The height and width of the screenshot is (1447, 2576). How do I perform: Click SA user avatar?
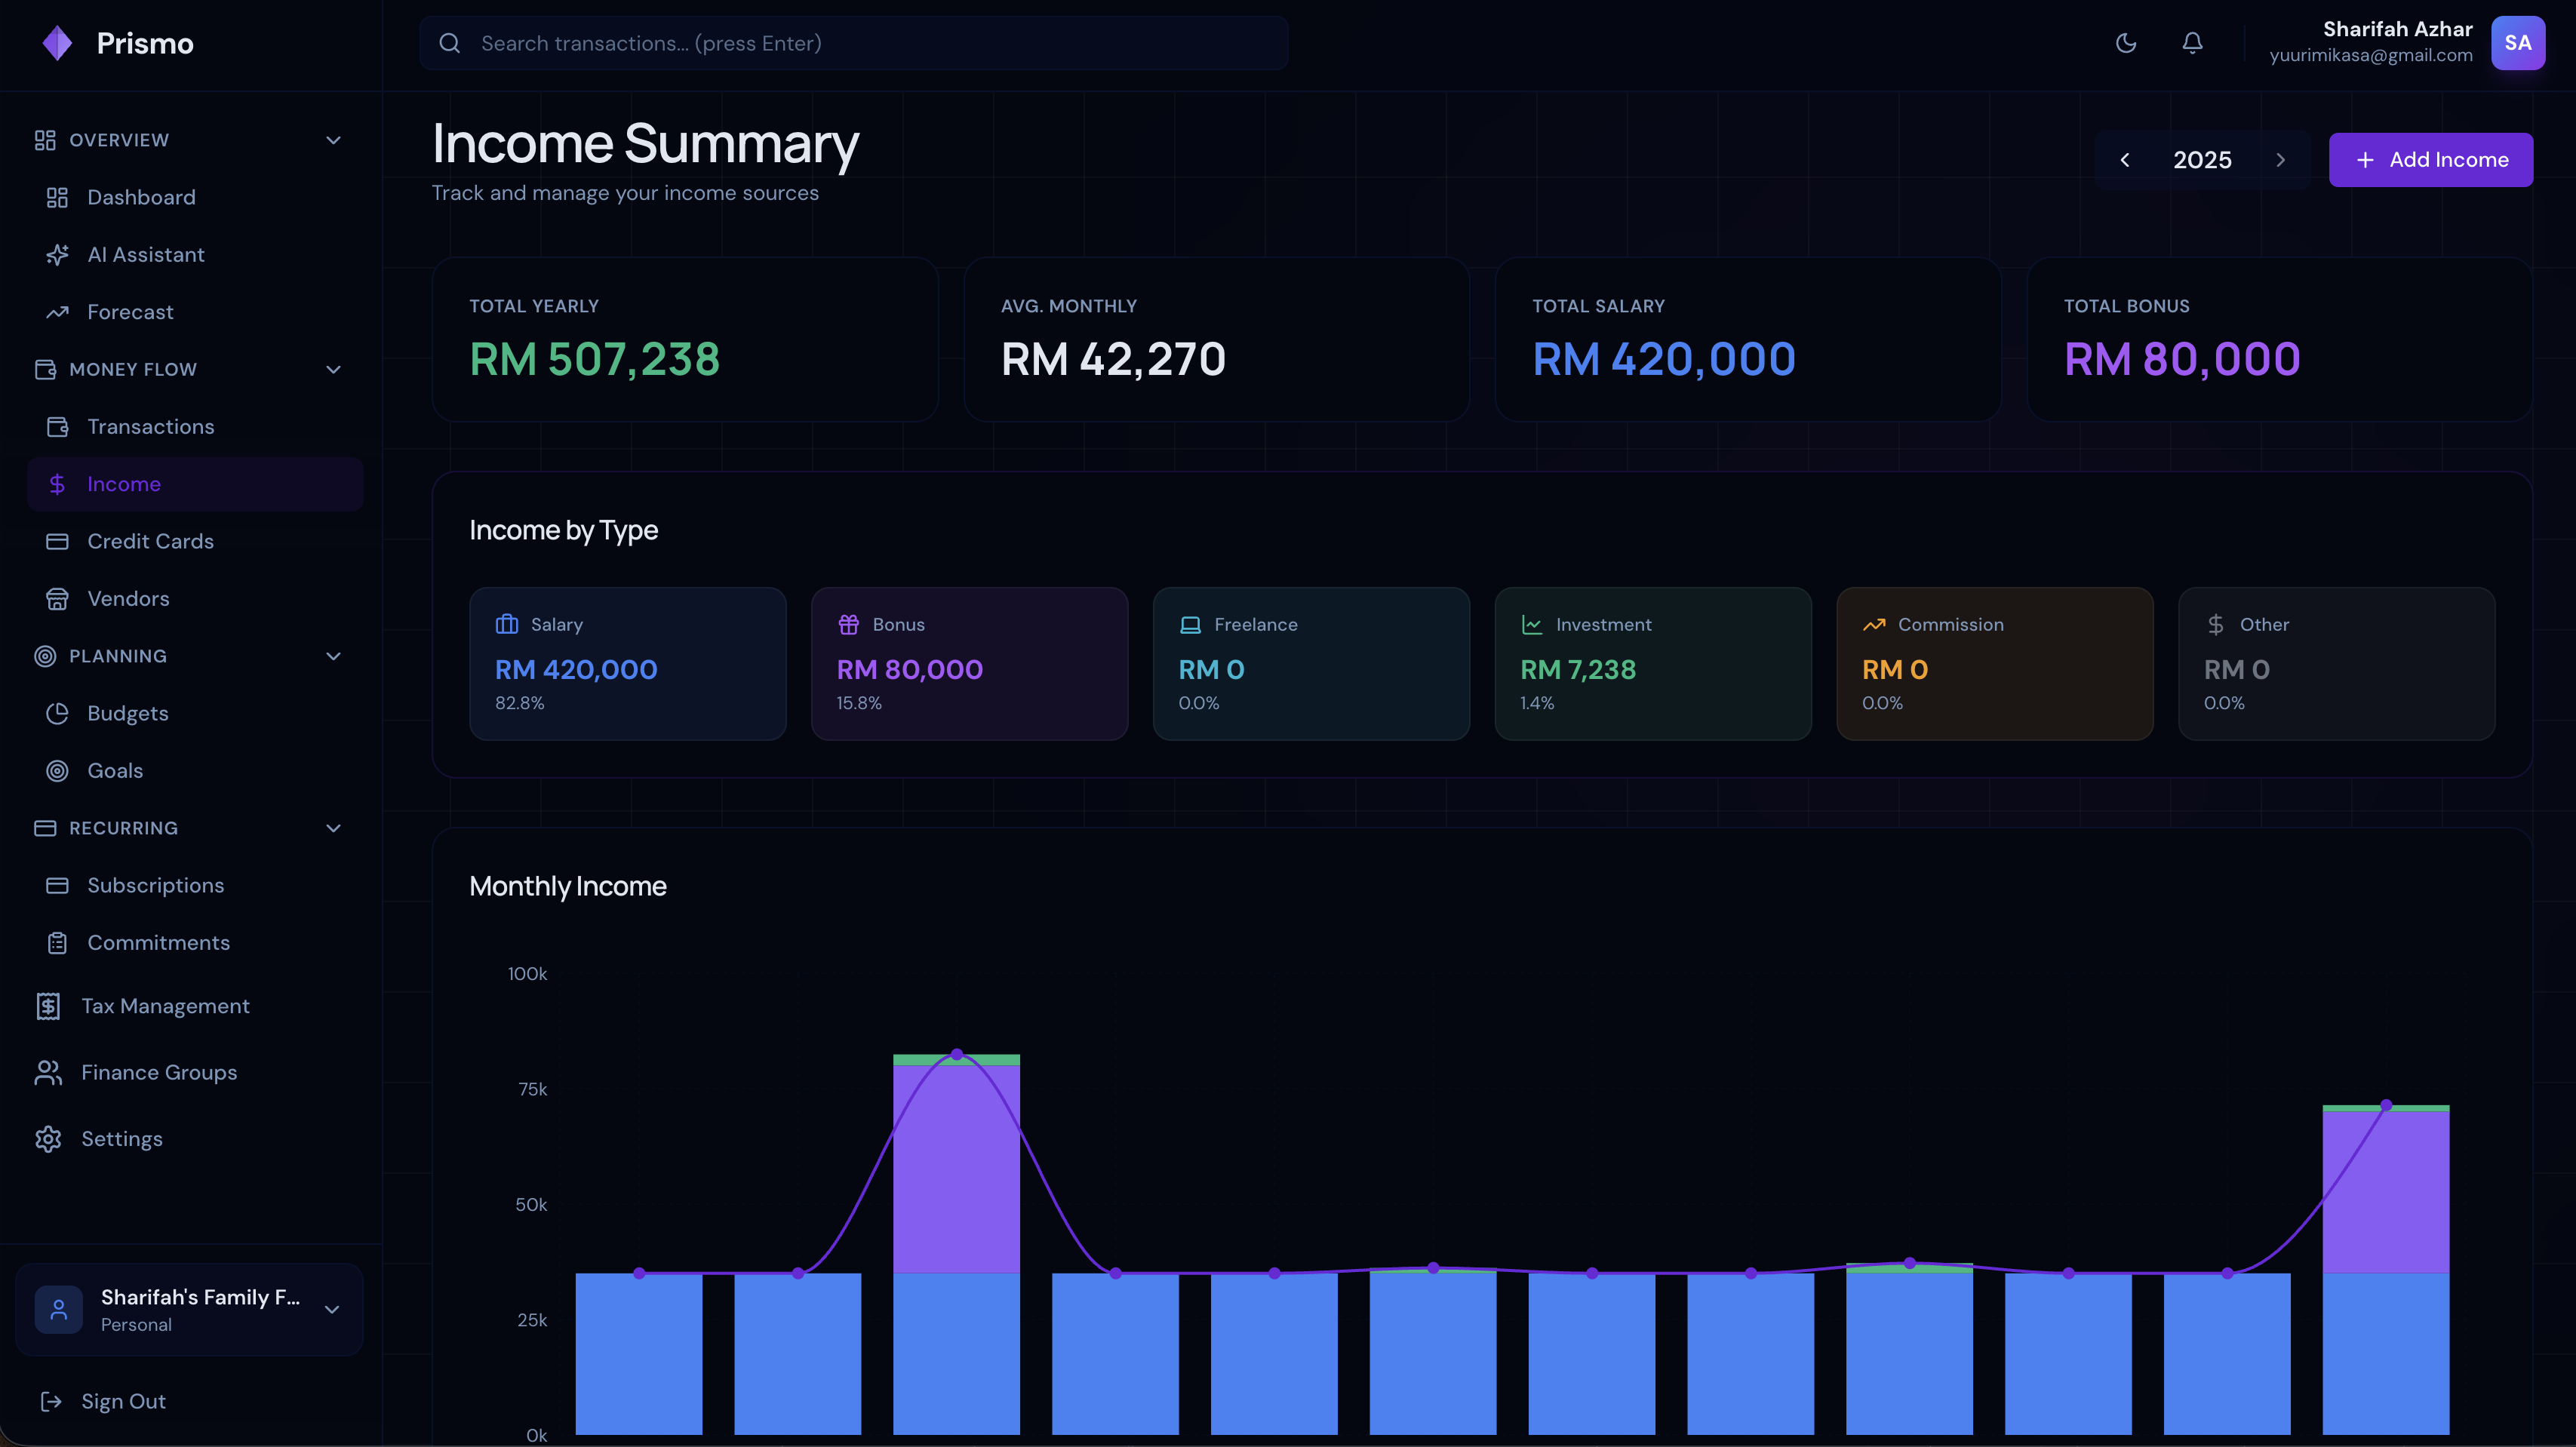click(x=2517, y=43)
